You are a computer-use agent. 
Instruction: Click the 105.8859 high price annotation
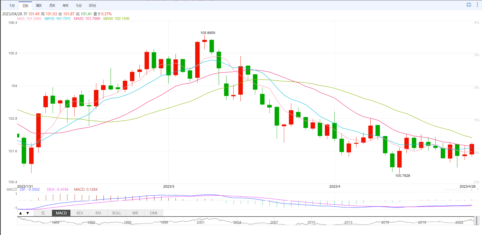[x=208, y=33]
